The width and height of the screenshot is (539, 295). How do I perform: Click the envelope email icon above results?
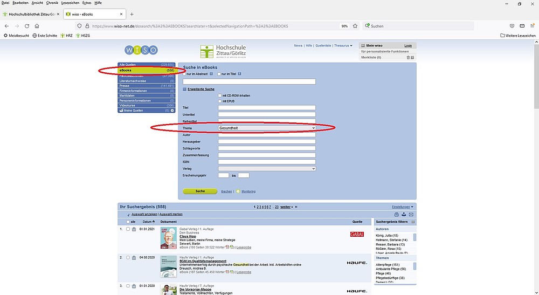(x=411, y=214)
